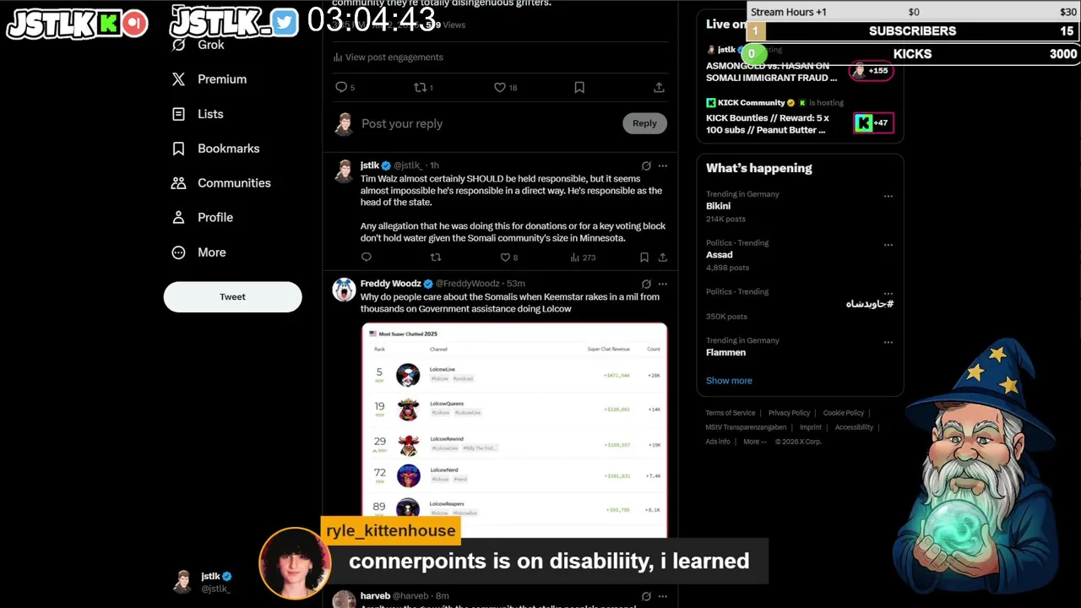Click Grok icon on jstlk's Tim Walz post

pos(646,166)
